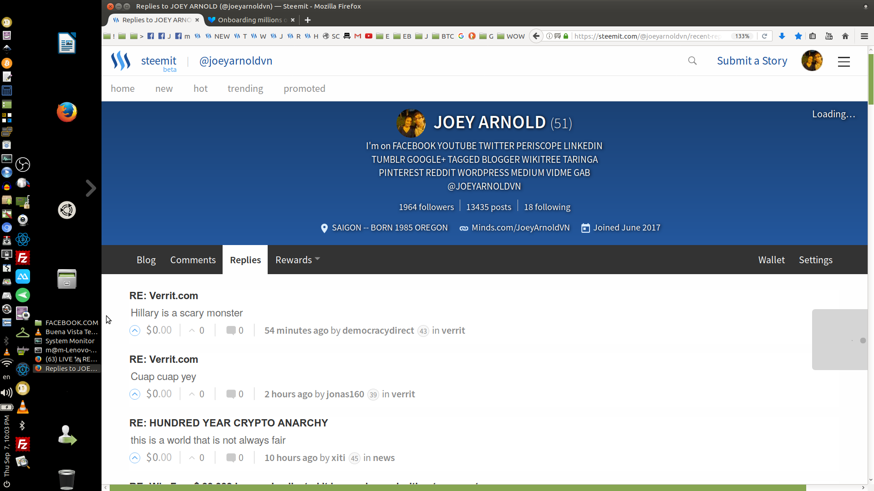Click comment icon on democracydirect reply
Image resolution: width=874 pixels, height=491 pixels.
click(x=231, y=331)
